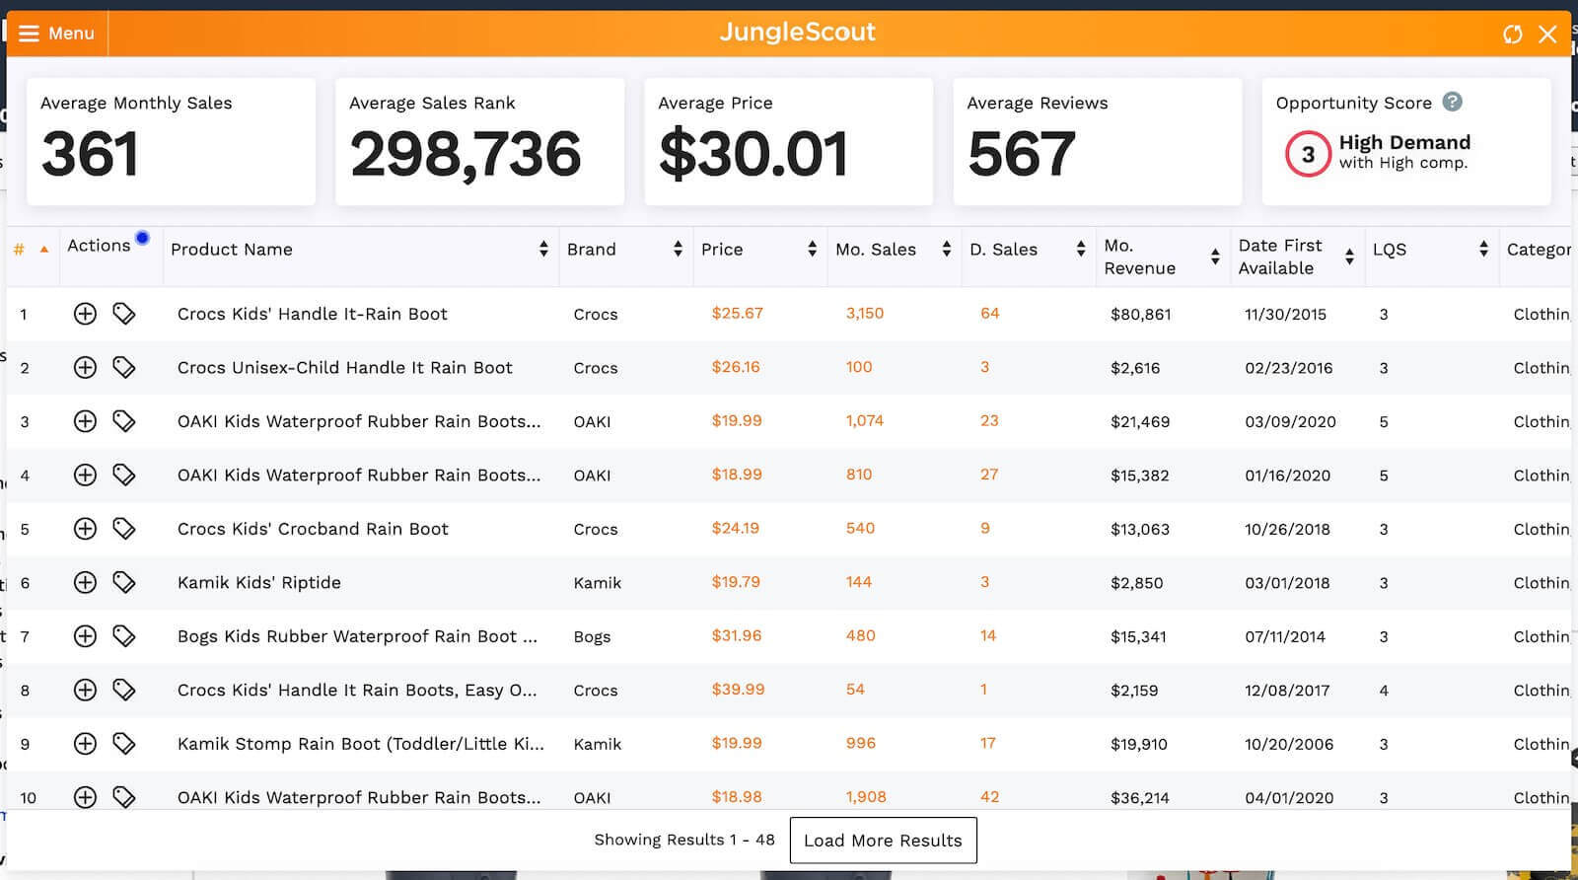
Task: Open Bogs Kids Rubber Waterproof Rain Boot name
Action: point(357,636)
